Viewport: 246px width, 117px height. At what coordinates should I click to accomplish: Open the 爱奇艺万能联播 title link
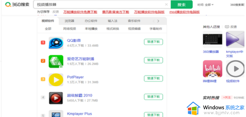point(81,59)
